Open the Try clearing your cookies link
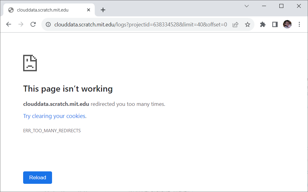The image size is (308, 192). 54,116
